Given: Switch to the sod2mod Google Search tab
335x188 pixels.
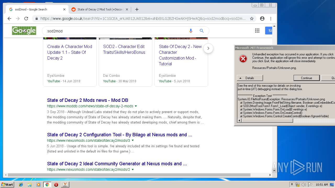Looking at the screenshot, I should point(37,9).
